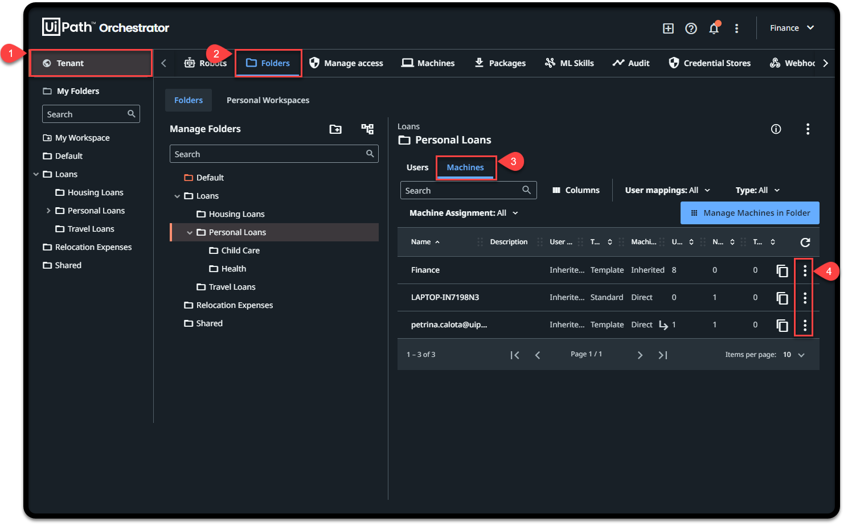Go to first page of table
The height and width of the screenshot is (526, 852).
pos(515,355)
